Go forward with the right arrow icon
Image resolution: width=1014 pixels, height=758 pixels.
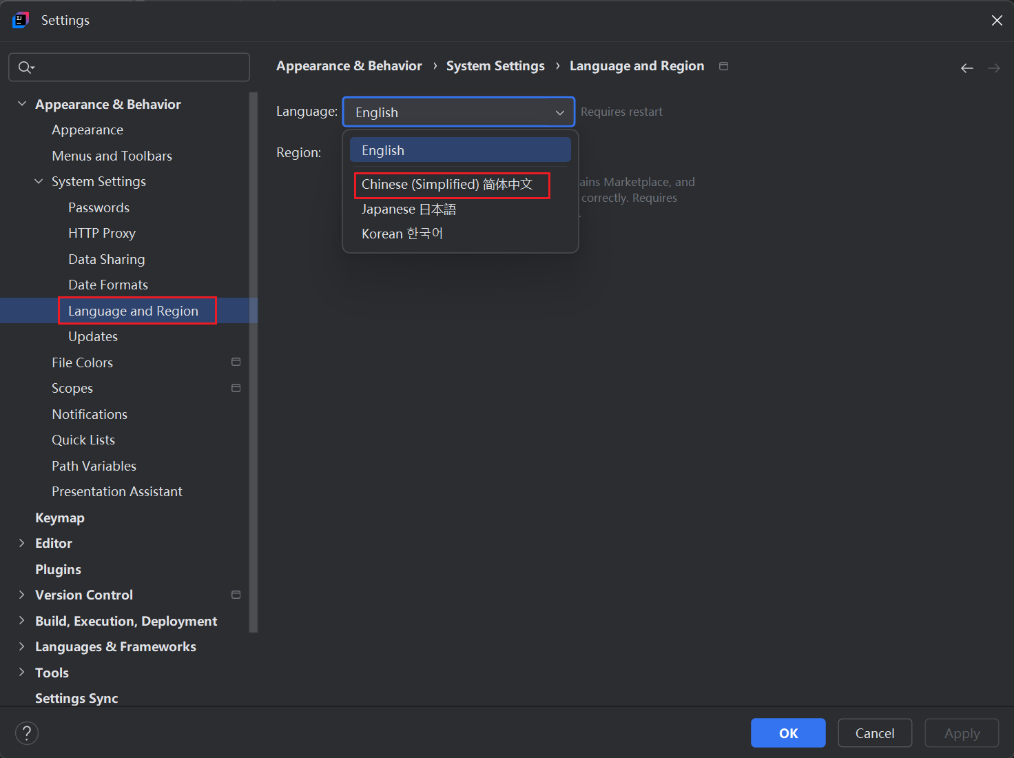click(994, 68)
